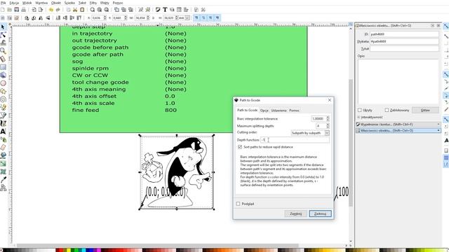This screenshot has width=449, height=252.
Task: Select the Text tool in toolbox
Action: [x=3, y=132]
